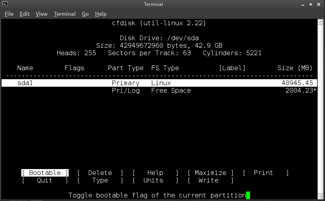
Task: Minimize the Terminal window
Action: pyautogui.click(x=303, y=4)
